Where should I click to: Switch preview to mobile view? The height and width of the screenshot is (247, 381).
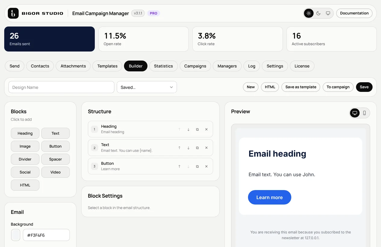tap(364, 113)
